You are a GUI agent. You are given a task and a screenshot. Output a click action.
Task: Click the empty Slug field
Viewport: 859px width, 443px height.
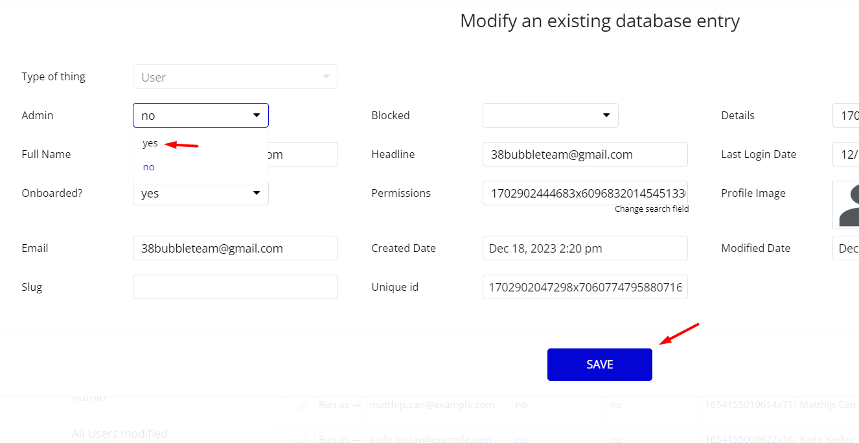point(235,287)
